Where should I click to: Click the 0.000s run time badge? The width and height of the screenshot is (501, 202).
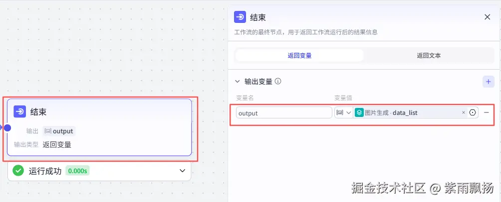[x=77, y=171]
